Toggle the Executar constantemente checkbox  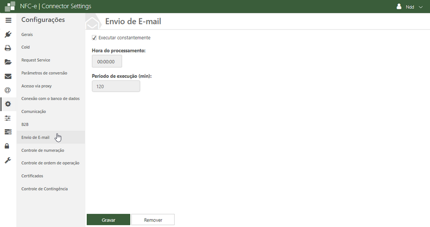(94, 38)
